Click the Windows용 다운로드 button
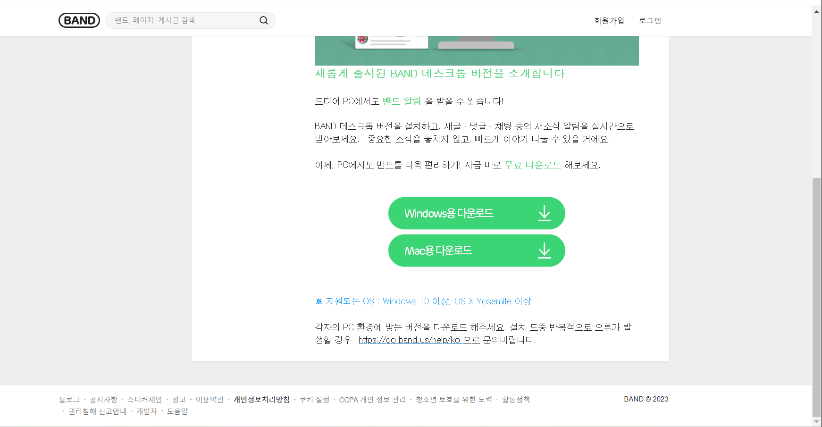Screen dimensions: 822x427 point(477,213)
